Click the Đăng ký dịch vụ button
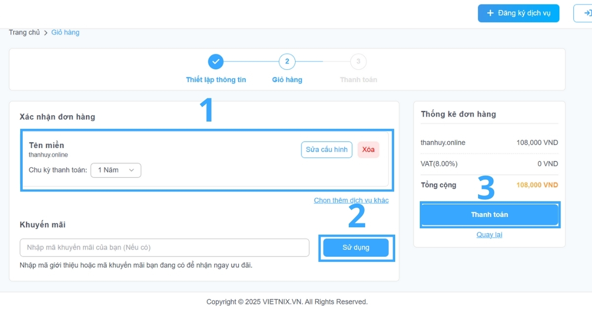This screenshot has width=592, height=310. coord(518,13)
